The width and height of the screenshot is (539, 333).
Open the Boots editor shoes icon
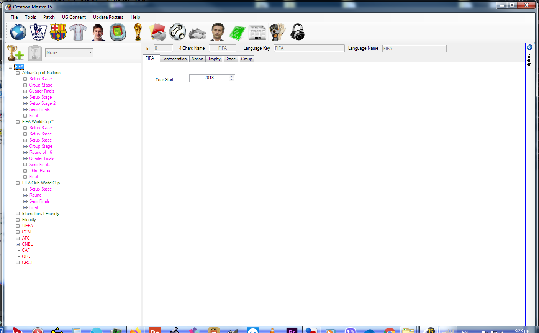(x=198, y=33)
